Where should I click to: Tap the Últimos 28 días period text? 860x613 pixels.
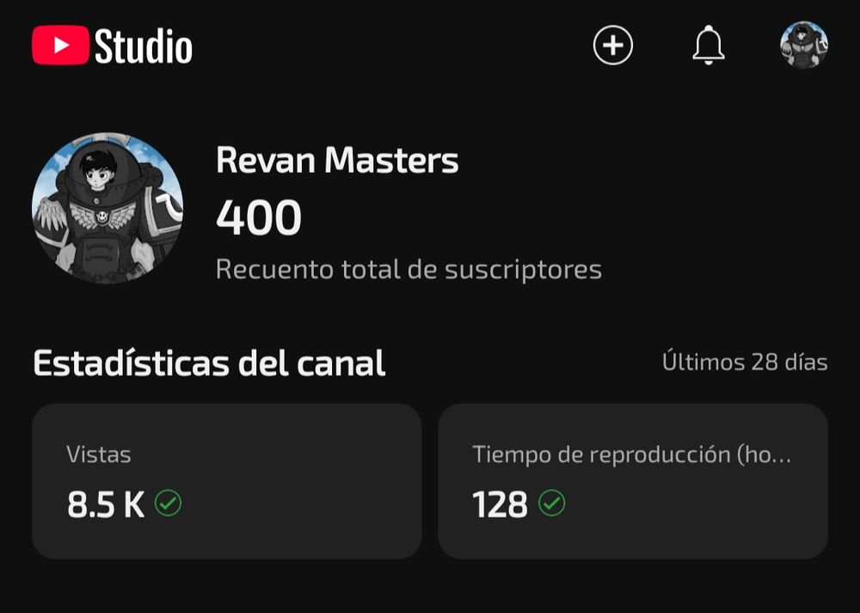coord(745,363)
